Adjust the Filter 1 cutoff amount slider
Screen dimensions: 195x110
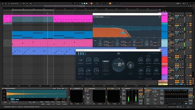108,43
